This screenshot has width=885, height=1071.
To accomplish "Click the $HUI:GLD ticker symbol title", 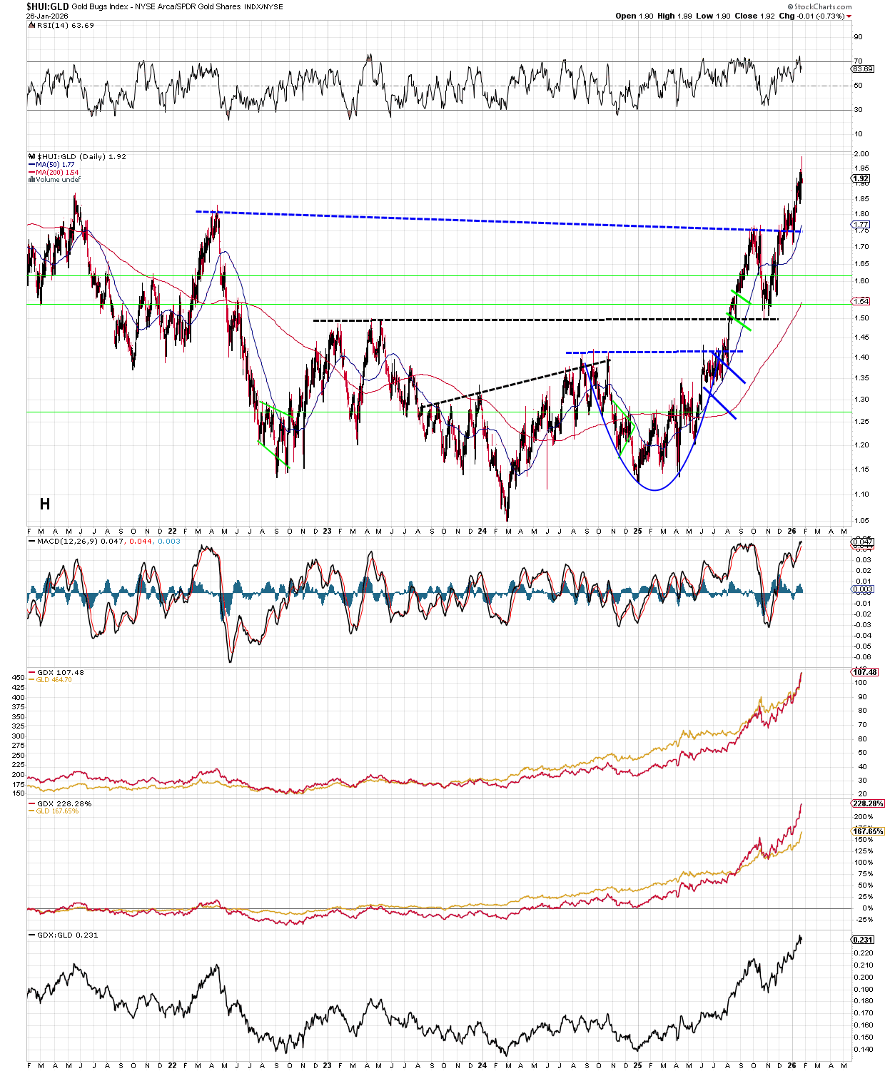I will pyautogui.click(x=47, y=6).
